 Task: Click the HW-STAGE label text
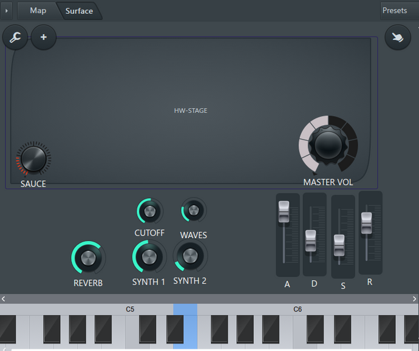point(191,111)
